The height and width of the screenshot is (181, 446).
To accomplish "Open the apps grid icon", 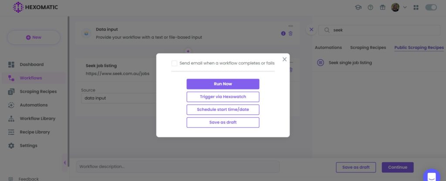I will 416,7.
